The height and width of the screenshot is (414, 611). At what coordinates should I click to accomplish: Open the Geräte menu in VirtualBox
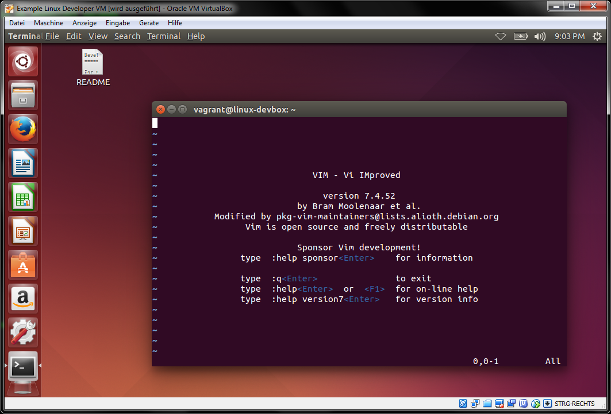(x=149, y=22)
